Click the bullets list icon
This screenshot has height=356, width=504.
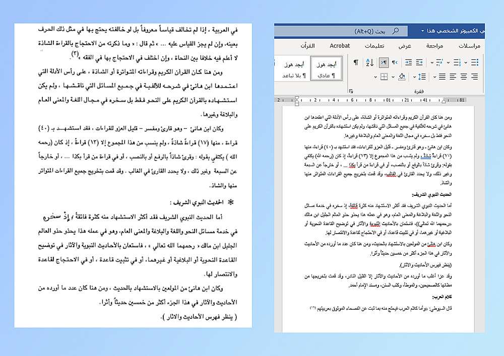(475, 62)
